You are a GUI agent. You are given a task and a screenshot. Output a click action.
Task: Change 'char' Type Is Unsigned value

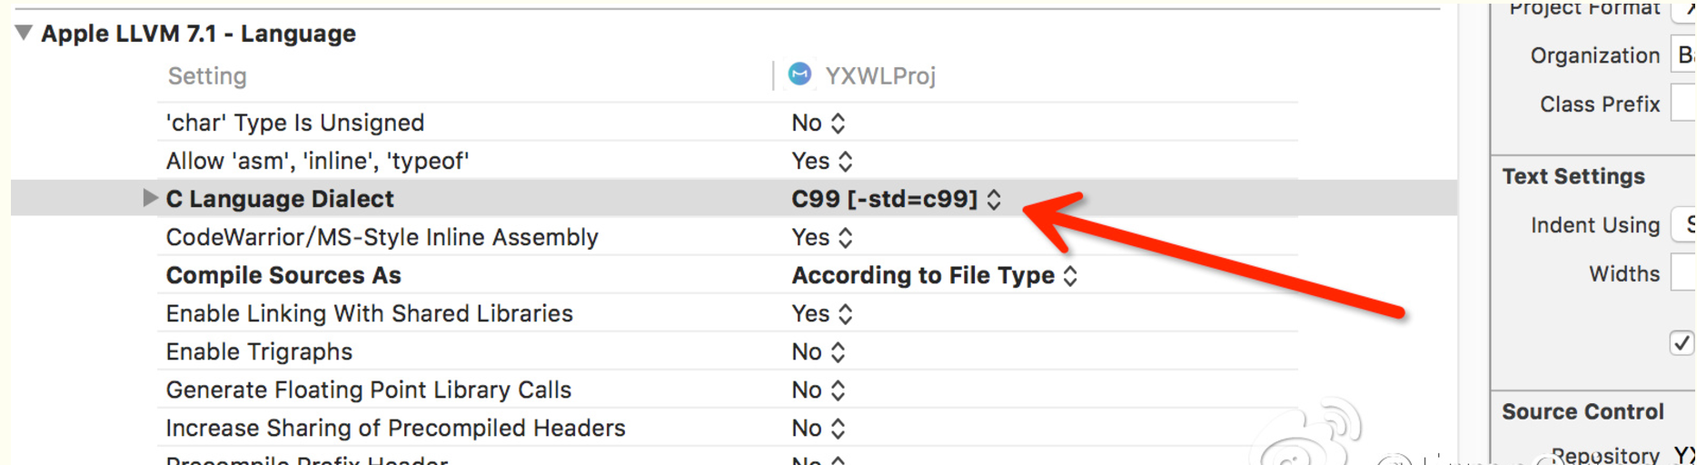819,123
